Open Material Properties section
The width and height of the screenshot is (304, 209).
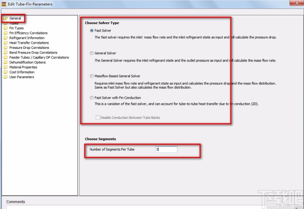click(23, 67)
